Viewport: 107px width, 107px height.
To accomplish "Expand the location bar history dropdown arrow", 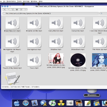I will point(98,14).
